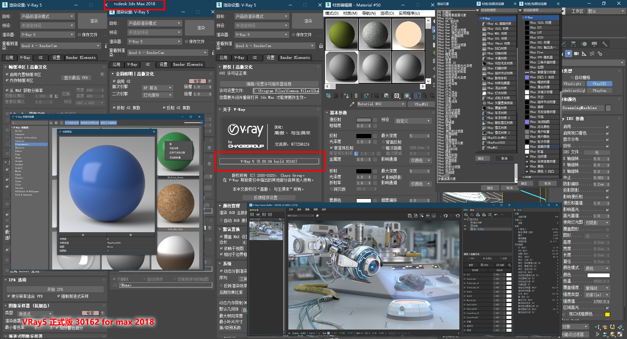
Task: Collapse the 全局照明 rollout
Action: [113, 74]
